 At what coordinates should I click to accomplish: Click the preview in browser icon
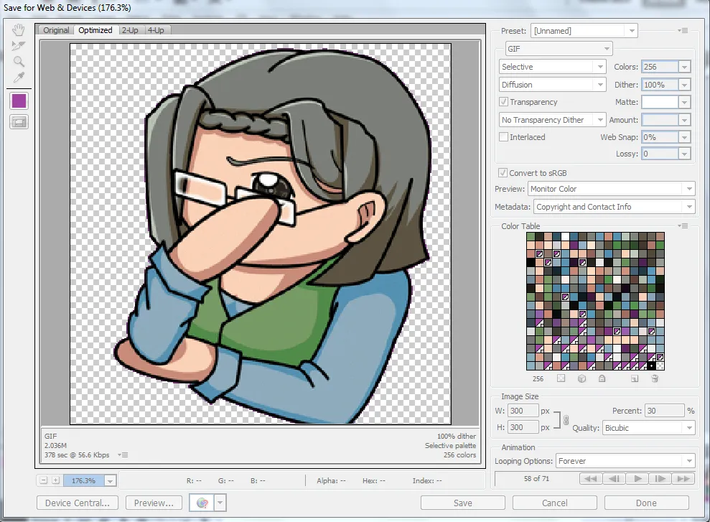[202, 503]
